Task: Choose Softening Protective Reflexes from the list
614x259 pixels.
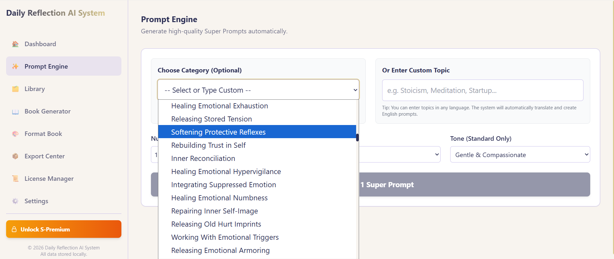Action: (x=218, y=132)
